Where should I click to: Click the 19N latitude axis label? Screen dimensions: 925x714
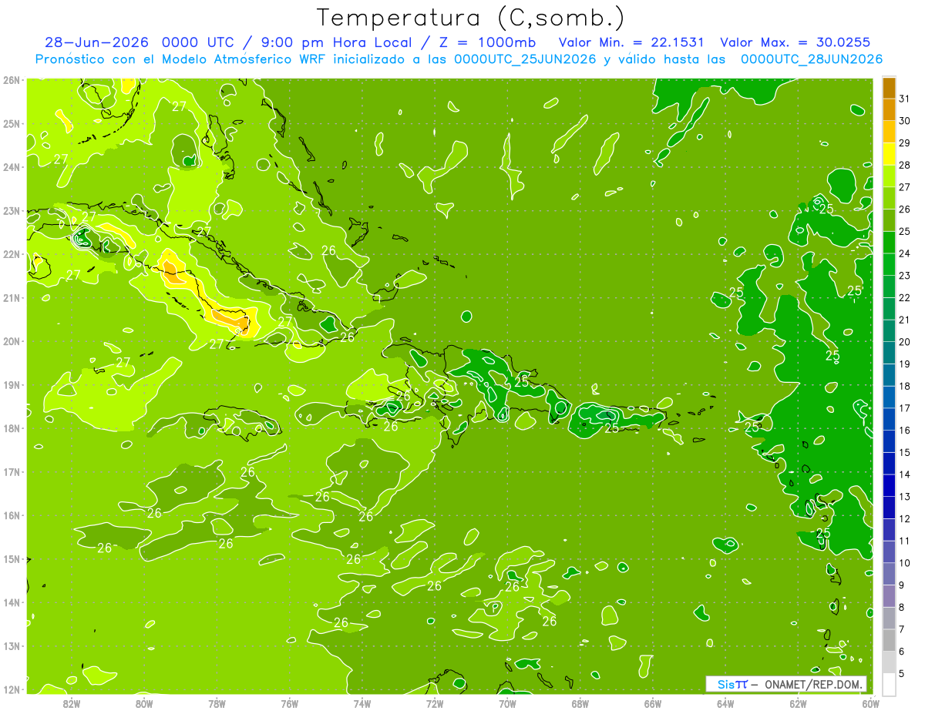12,384
